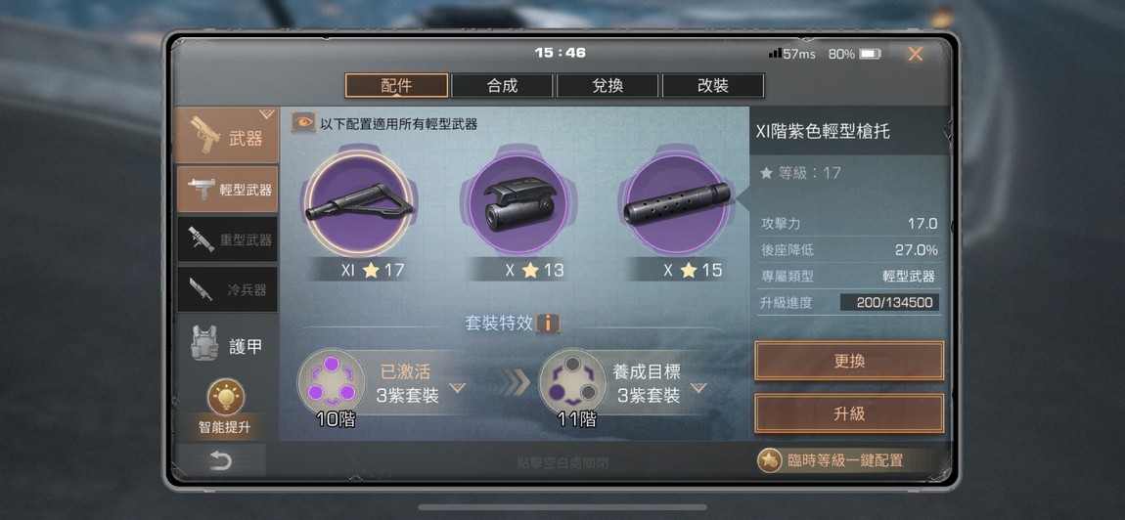The image size is (1125, 520).
Task: Click the 升級 button
Action: coord(849,413)
